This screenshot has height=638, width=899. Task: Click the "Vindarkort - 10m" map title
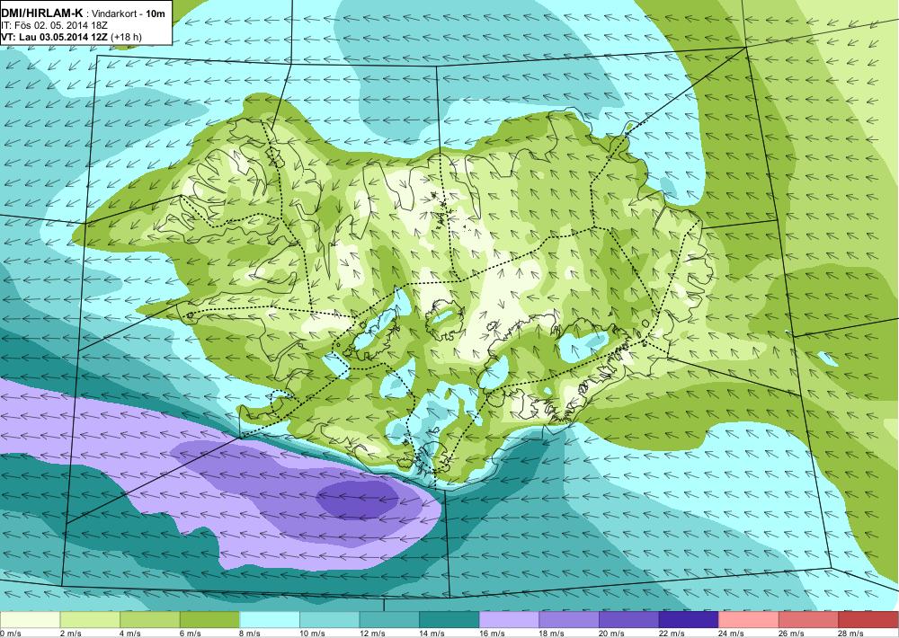pyautogui.click(x=126, y=13)
